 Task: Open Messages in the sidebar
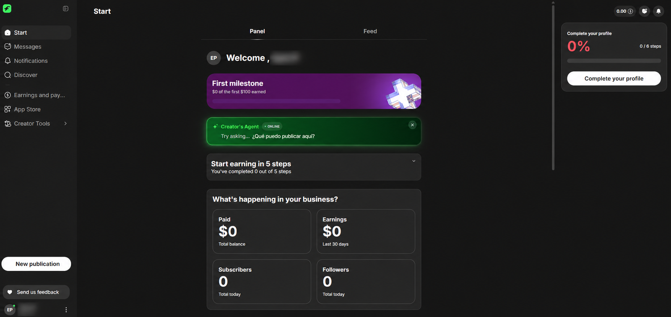point(36,47)
